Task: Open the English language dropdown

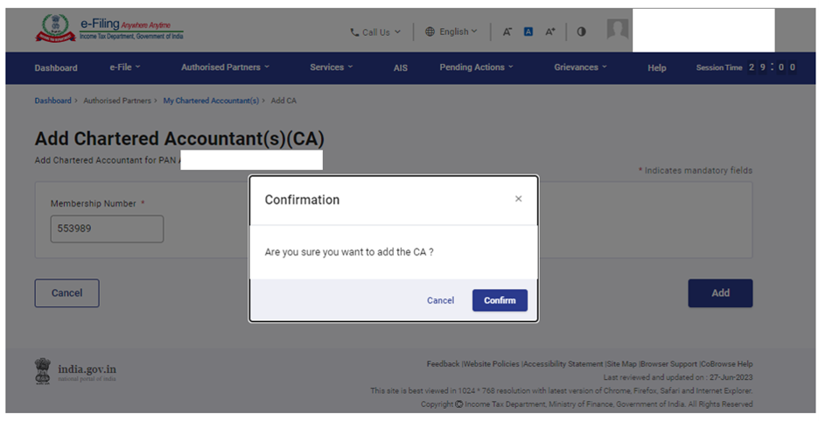Action: [x=451, y=32]
